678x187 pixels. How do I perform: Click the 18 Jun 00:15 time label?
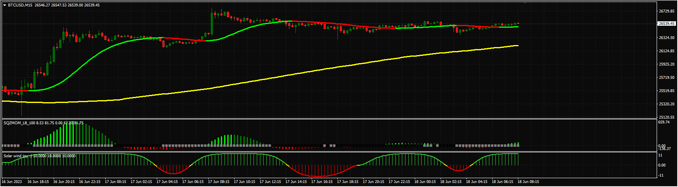pyautogui.click(x=426, y=182)
